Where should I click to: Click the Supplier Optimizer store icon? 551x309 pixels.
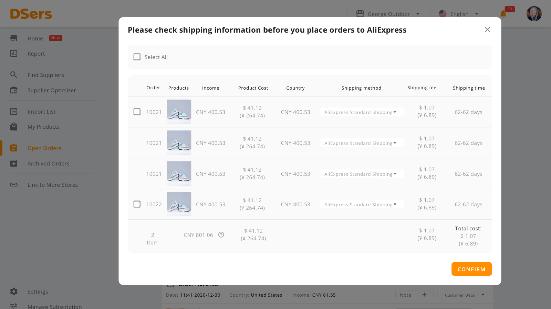pyautogui.click(x=14, y=90)
